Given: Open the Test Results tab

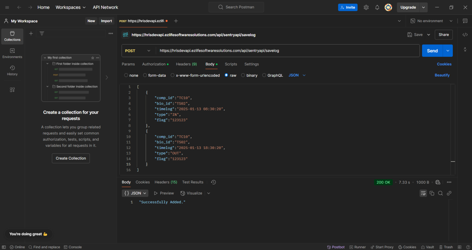Looking at the screenshot, I should tap(193, 182).
